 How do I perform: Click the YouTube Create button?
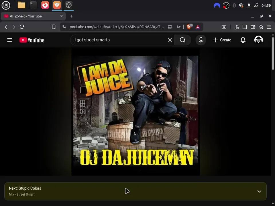[x=222, y=40]
